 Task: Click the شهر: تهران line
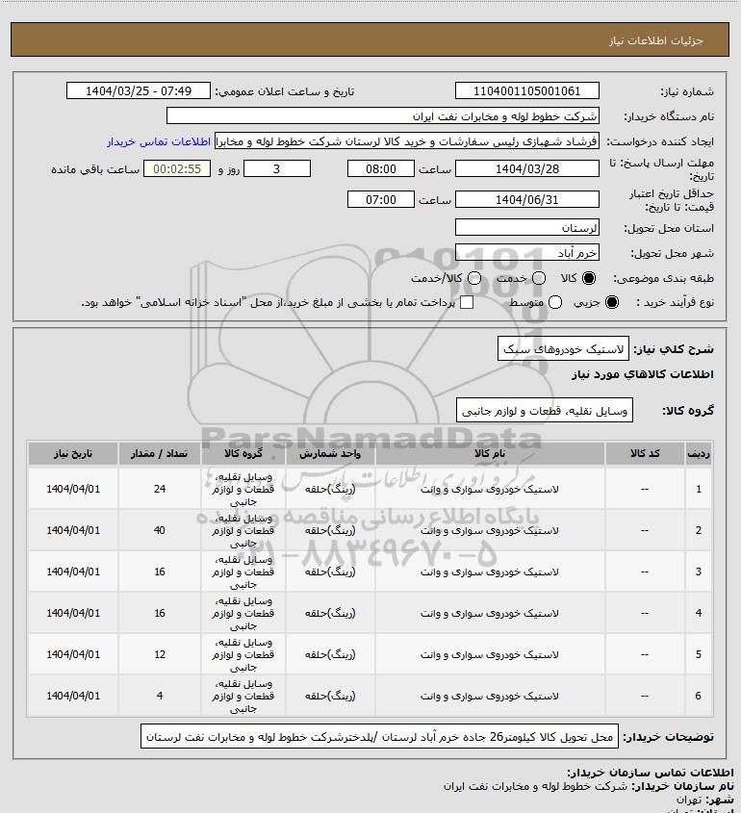[704, 800]
